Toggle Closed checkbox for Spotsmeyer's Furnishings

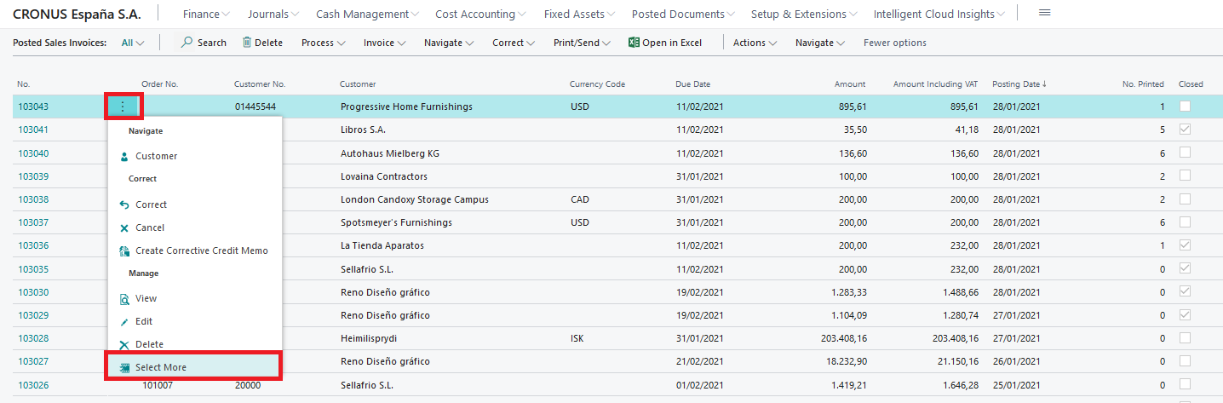click(1185, 222)
